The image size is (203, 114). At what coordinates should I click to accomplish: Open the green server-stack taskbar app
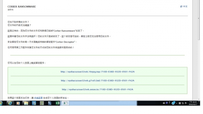point(42,103)
